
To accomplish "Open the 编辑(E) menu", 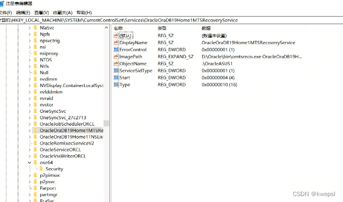I will pyautogui.click(x=23, y=13).
